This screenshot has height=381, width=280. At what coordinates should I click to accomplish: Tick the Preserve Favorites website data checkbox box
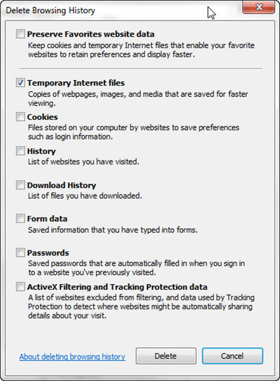coord(21,34)
